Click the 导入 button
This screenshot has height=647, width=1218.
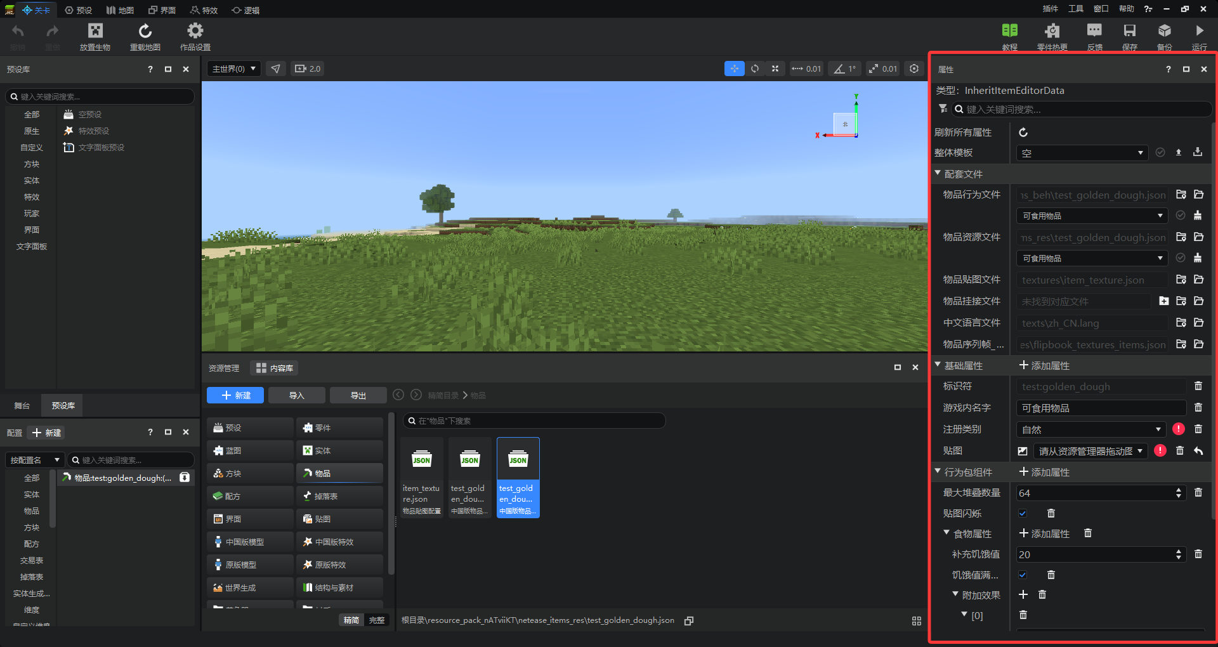click(297, 395)
